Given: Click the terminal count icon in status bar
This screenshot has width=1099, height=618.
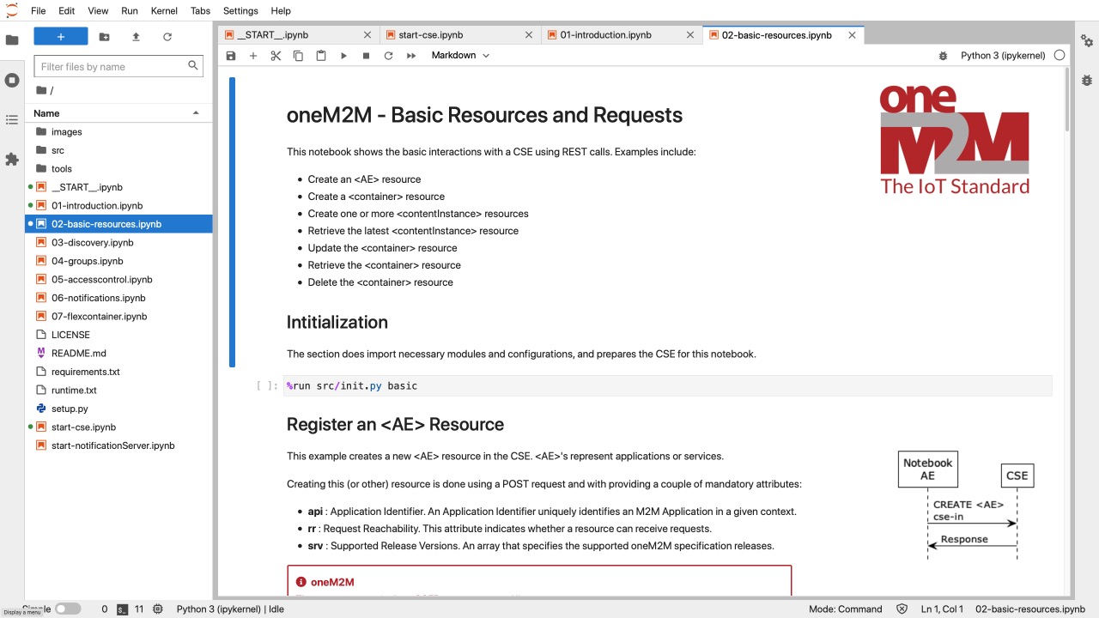Looking at the screenshot, I should 123,609.
